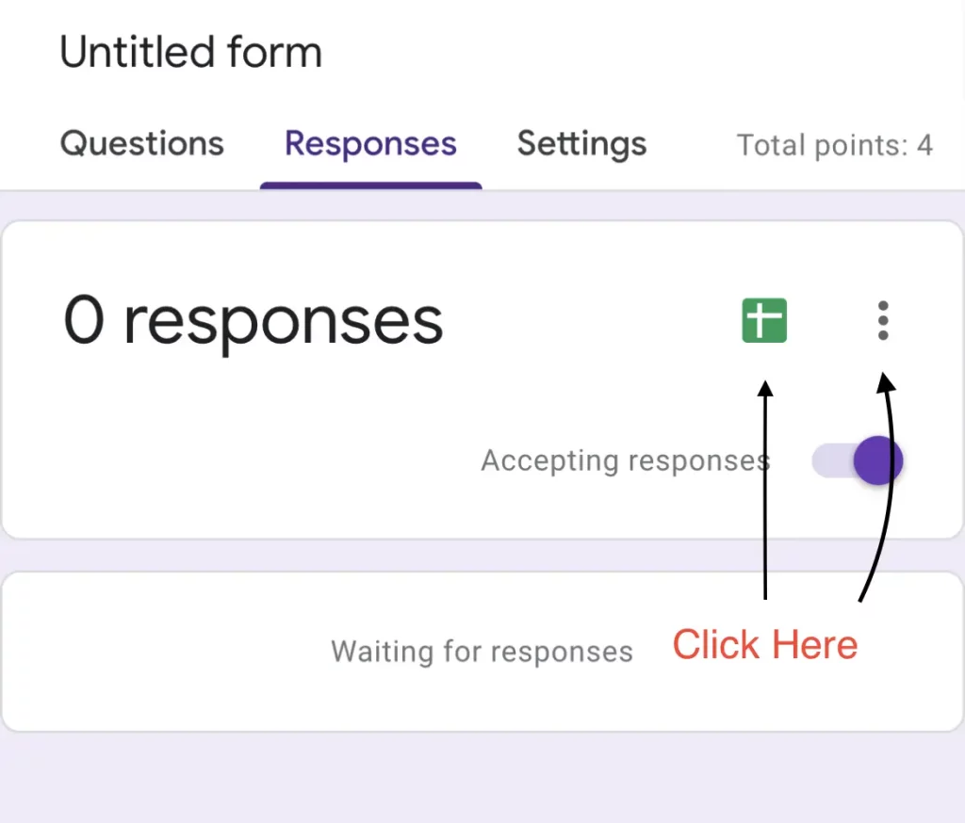Switch to the Questions tab
This screenshot has width=965, height=823.
(142, 144)
